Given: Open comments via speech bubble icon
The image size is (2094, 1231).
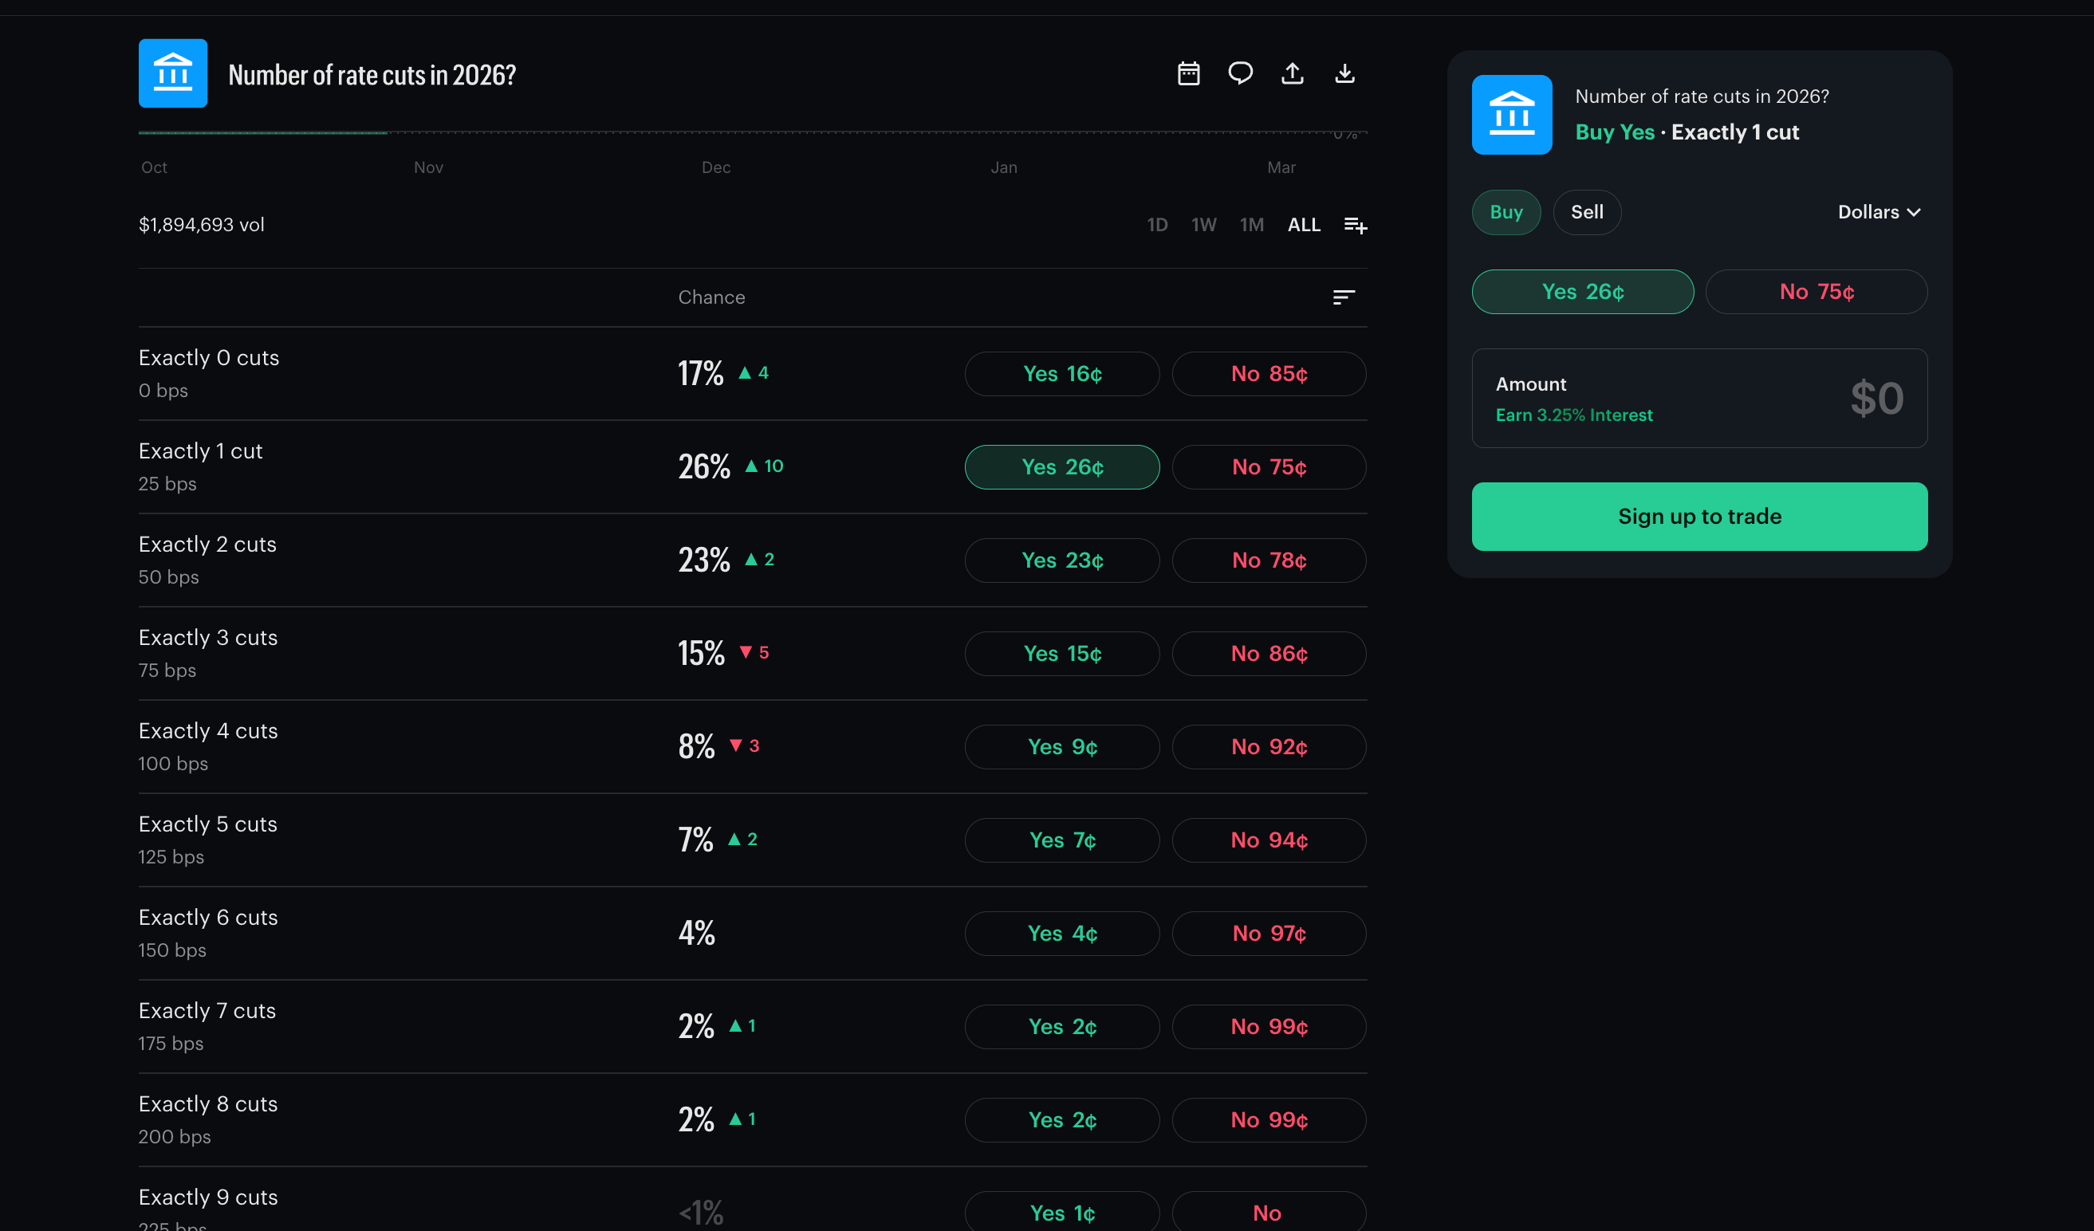Looking at the screenshot, I should click(1240, 74).
